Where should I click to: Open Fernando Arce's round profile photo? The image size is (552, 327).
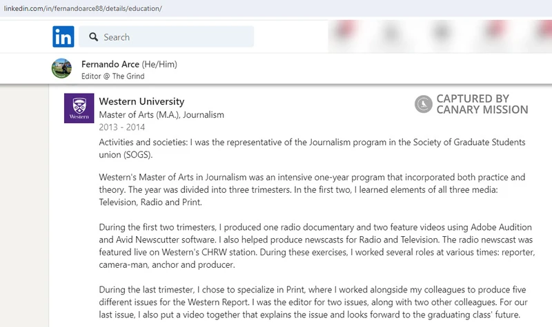(61, 68)
